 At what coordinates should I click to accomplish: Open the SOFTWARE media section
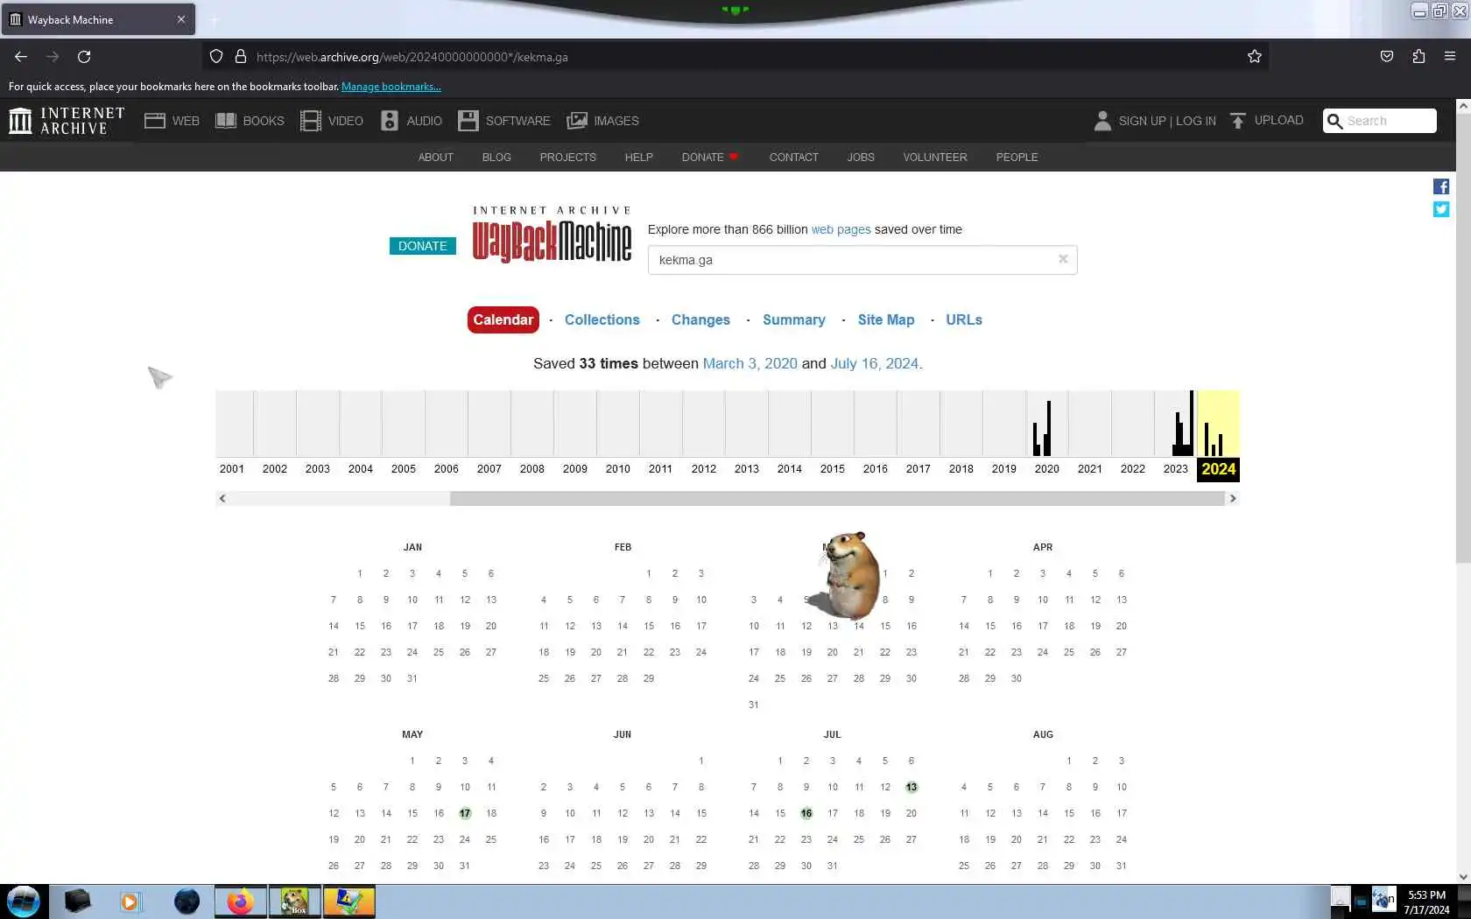coord(504,121)
